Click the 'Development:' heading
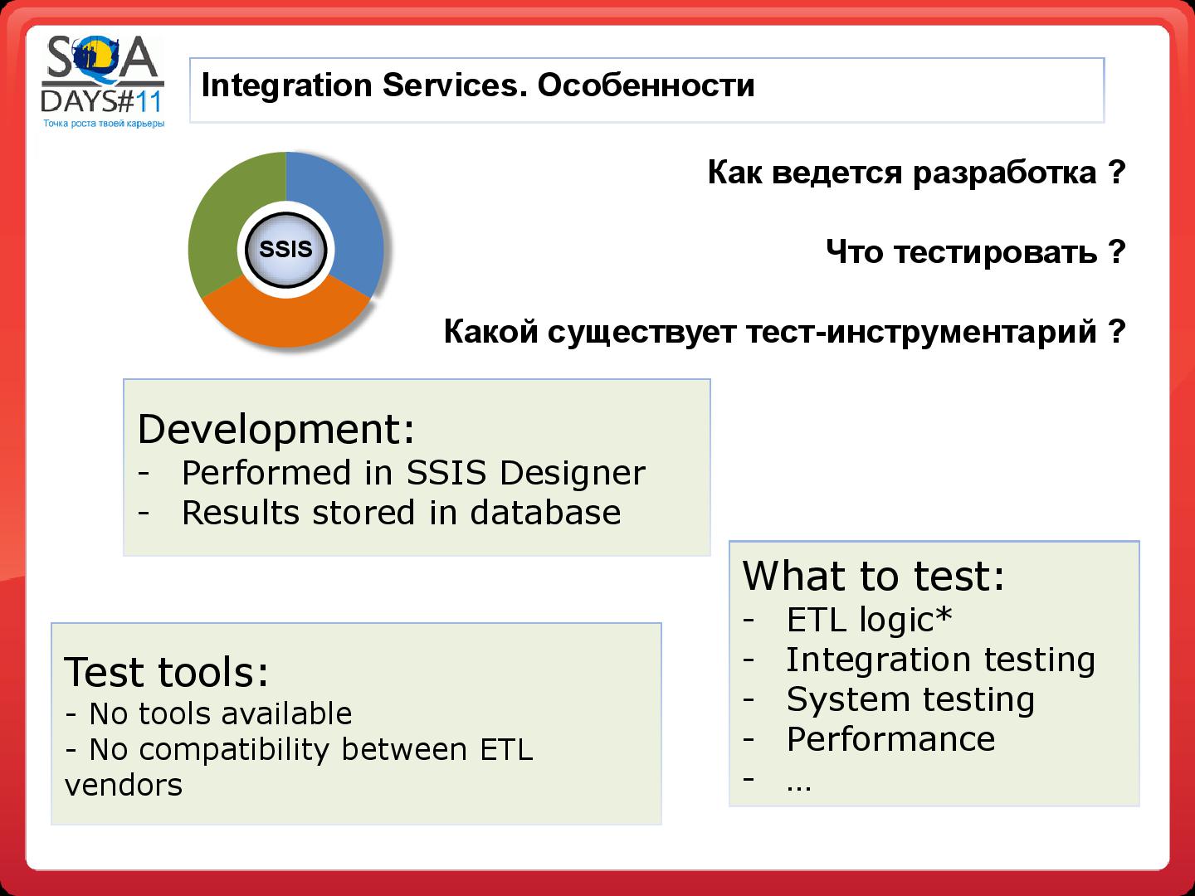Image resolution: width=1195 pixels, height=896 pixels. click(276, 429)
